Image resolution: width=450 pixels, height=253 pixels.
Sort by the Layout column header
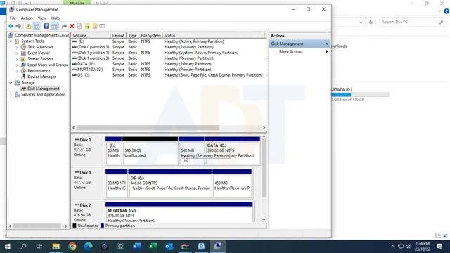click(118, 35)
